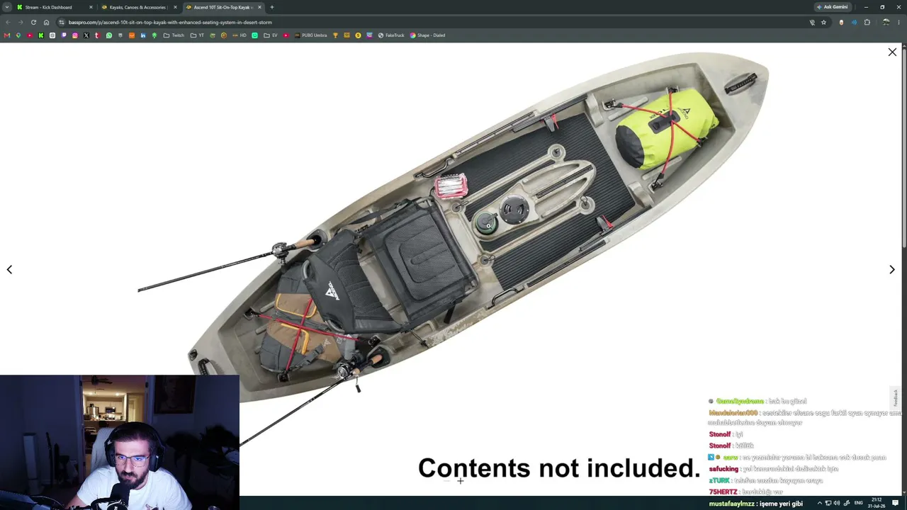Reload the basspro.com page
This screenshot has width=907, height=510.
(x=33, y=22)
